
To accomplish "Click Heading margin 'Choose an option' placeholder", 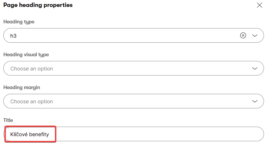I will (31, 101).
